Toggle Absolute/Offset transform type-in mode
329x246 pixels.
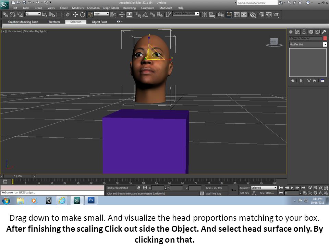pyautogui.click(x=145, y=188)
